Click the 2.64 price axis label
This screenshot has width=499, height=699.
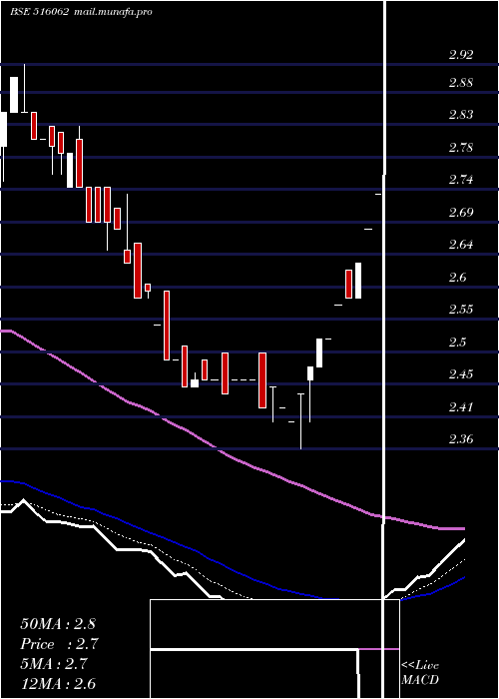click(461, 245)
